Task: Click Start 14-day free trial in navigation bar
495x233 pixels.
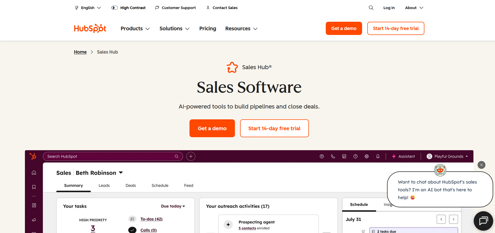Action: coord(396,28)
